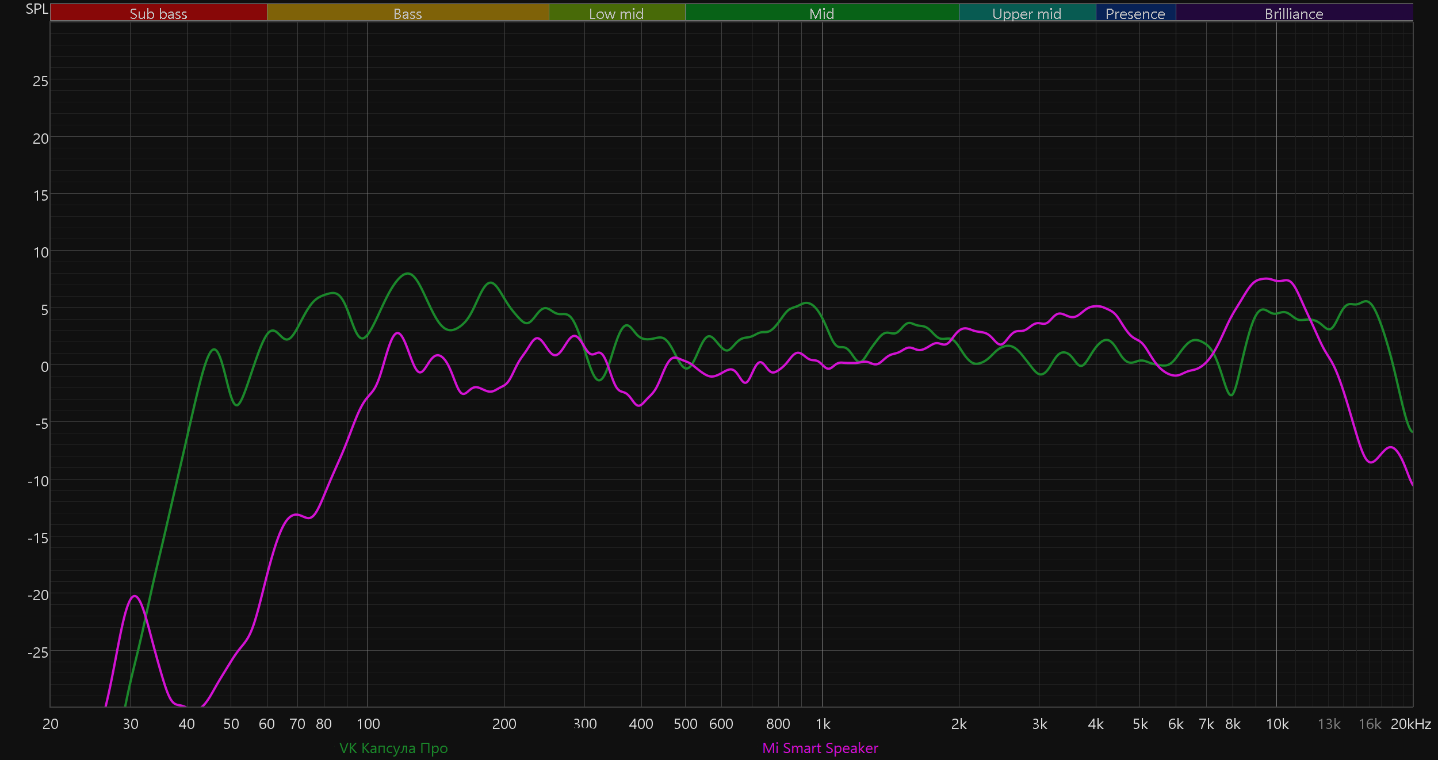The image size is (1438, 760).
Task: Click the Low mid band label
Action: click(616, 13)
